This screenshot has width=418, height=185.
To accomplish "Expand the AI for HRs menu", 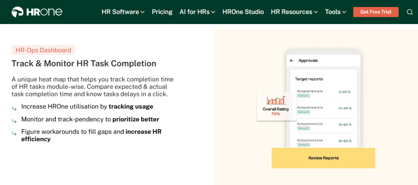I will point(197,12).
